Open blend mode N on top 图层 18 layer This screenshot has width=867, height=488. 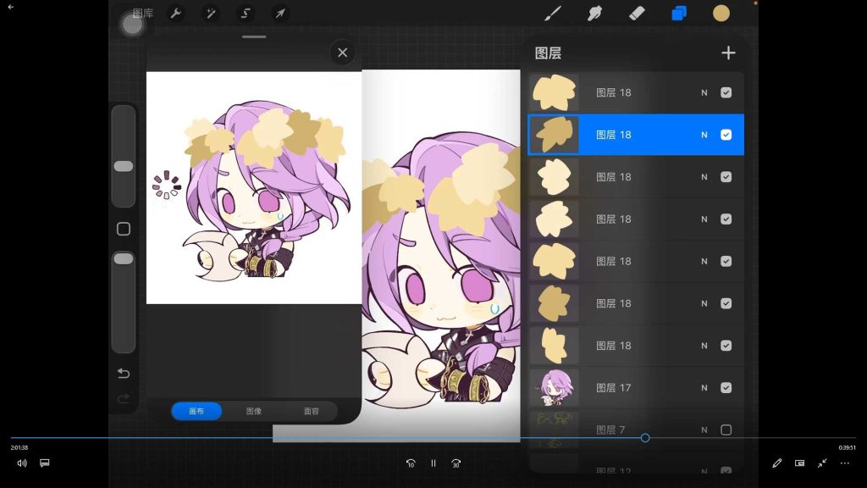(x=704, y=92)
